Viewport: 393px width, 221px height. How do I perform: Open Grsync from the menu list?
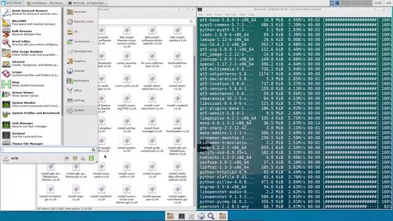coord(31,74)
